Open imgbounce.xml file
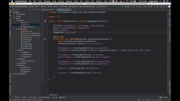Screen dimensions: 180x101 [x=28, y=27]
